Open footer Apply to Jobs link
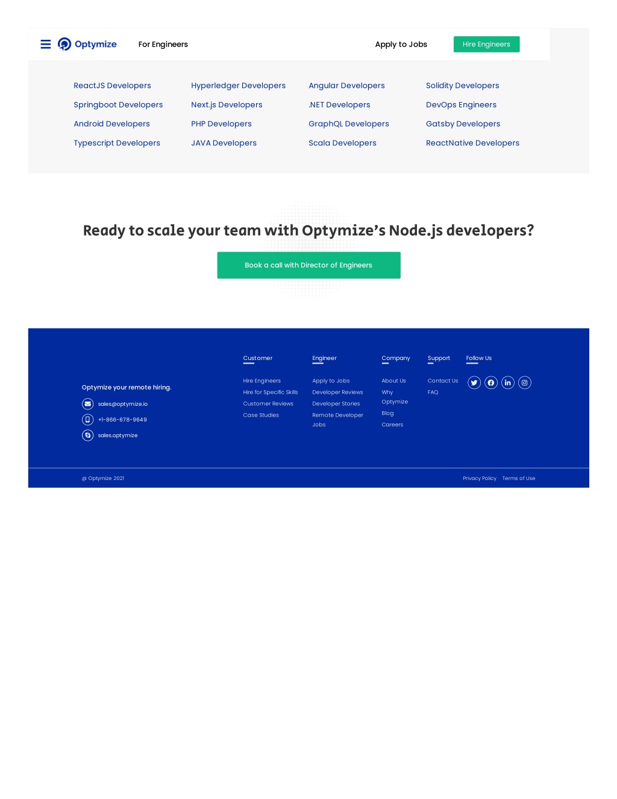Viewport: 617px width, 799px height. (x=331, y=381)
